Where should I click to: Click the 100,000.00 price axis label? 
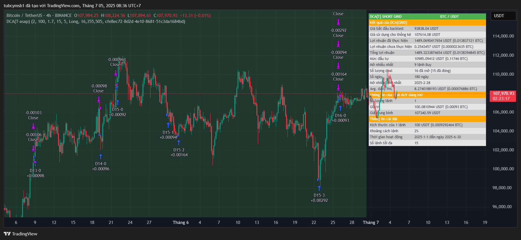click(503, 169)
